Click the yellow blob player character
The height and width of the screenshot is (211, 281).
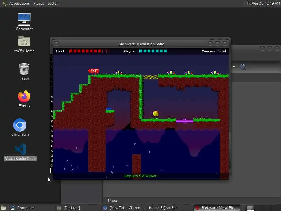pyautogui.click(x=156, y=113)
